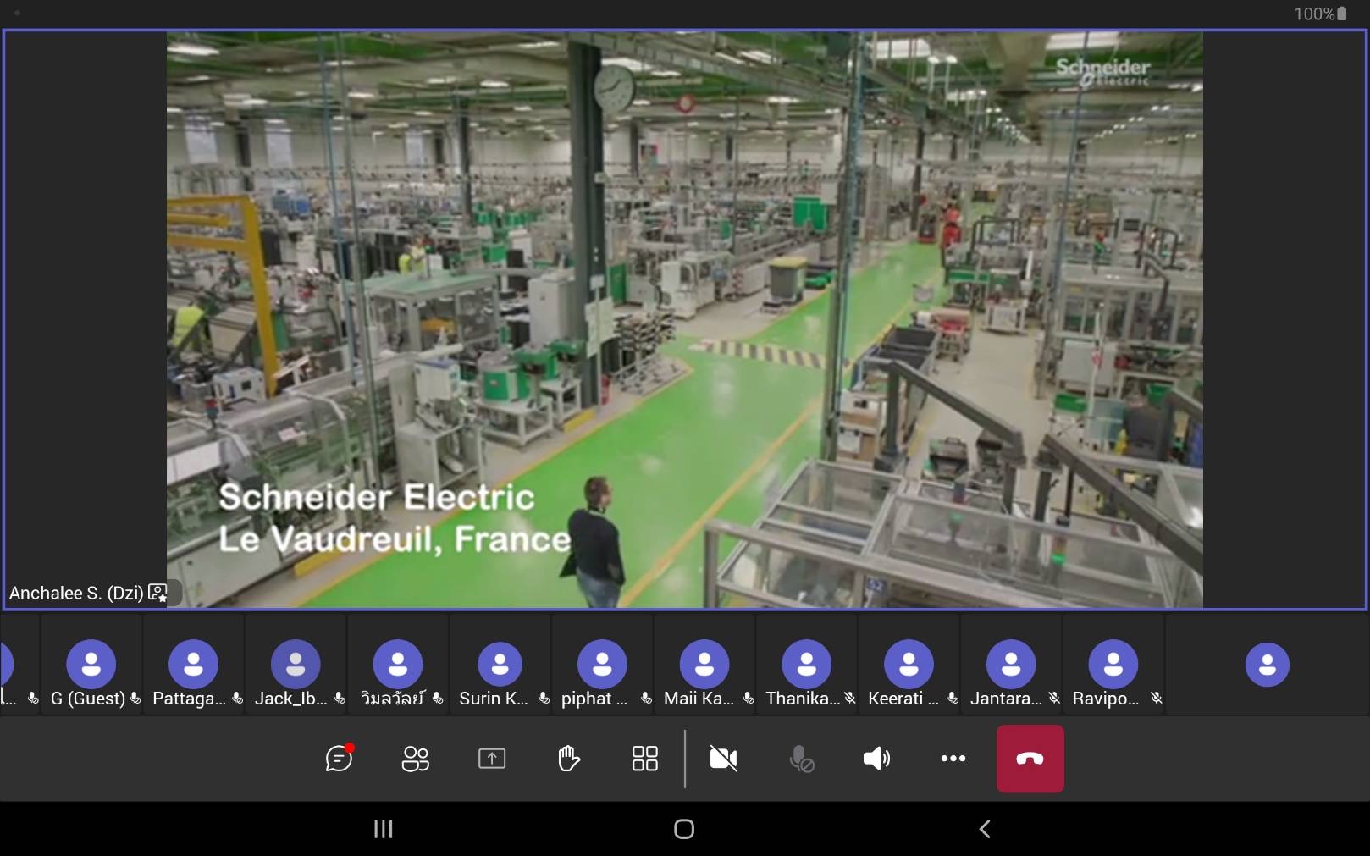This screenshot has height=856, width=1370.
Task: Select the Jack_Ib... participant tile
Action: pos(296,665)
